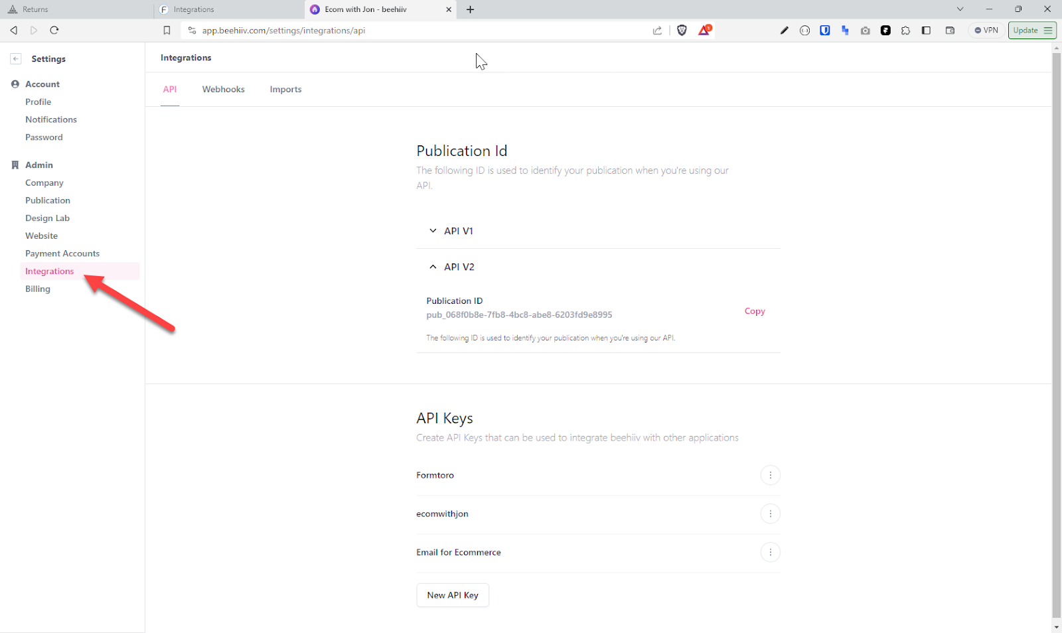Click the site info icon by URL

click(x=192, y=31)
